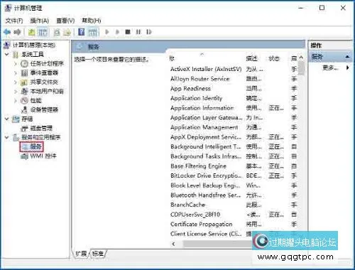Collapse the 服务 actions section arrow
Screen dimensions: 355x270
347,57
